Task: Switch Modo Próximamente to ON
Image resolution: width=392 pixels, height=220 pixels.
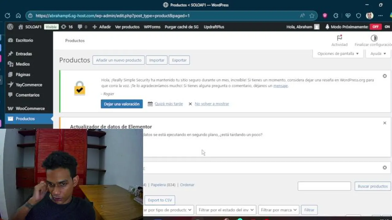Action: [x=387, y=27]
